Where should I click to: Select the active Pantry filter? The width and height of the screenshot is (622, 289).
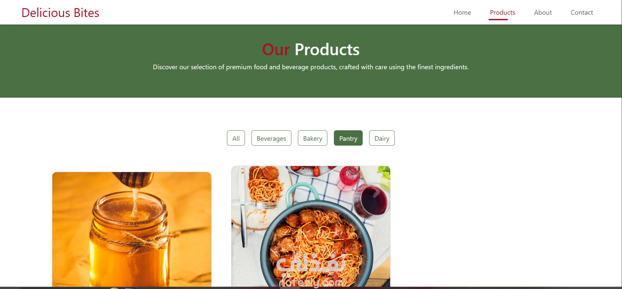(348, 138)
